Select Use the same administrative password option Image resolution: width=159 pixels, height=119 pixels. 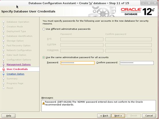pyautogui.click(x=44, y=57)
